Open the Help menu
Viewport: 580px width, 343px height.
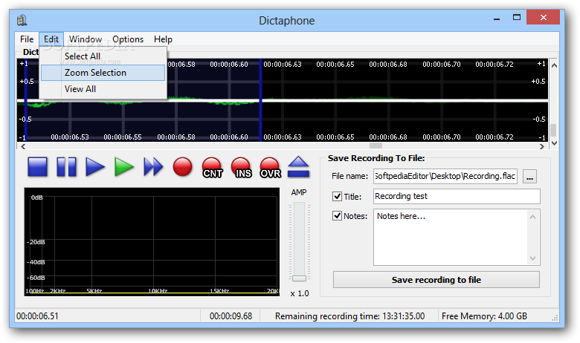point(163,39)
